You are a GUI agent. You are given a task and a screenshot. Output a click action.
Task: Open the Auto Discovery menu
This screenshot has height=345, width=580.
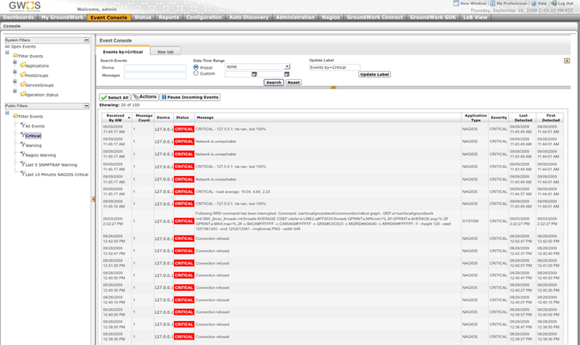click(x=249, y=17)
